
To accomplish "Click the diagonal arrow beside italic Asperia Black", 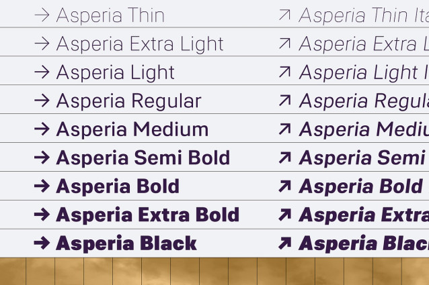I will pyautogui.click(x=285, y=243).
